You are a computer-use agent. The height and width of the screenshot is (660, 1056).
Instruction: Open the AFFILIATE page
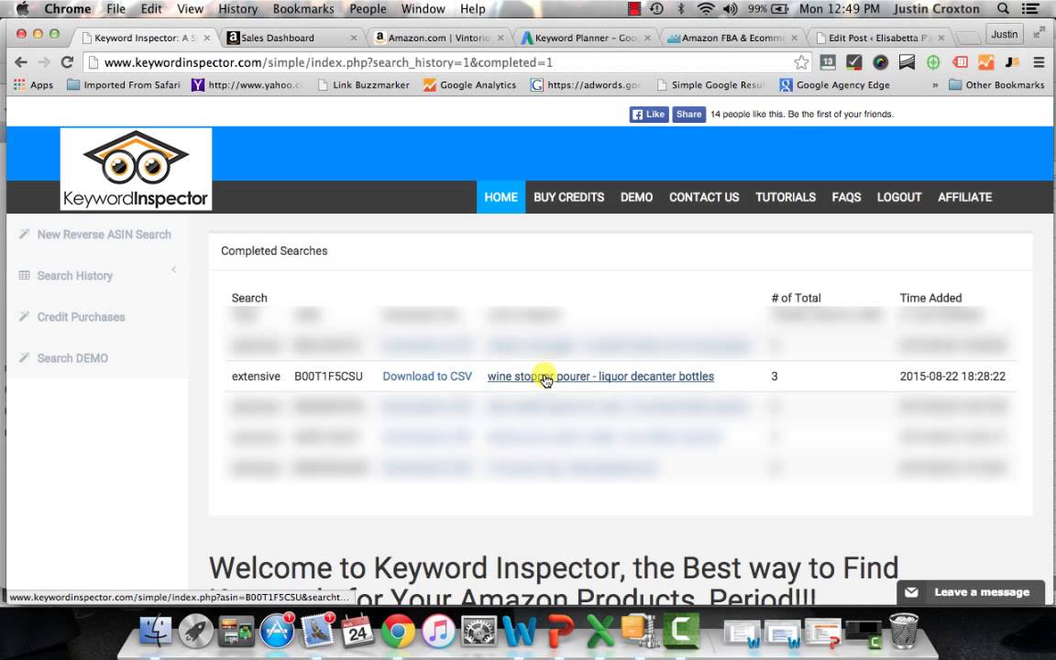pos(965,197)
